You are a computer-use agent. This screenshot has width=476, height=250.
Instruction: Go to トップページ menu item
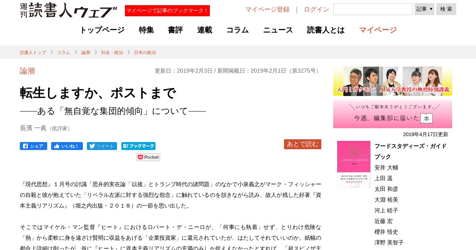[102, 30]
